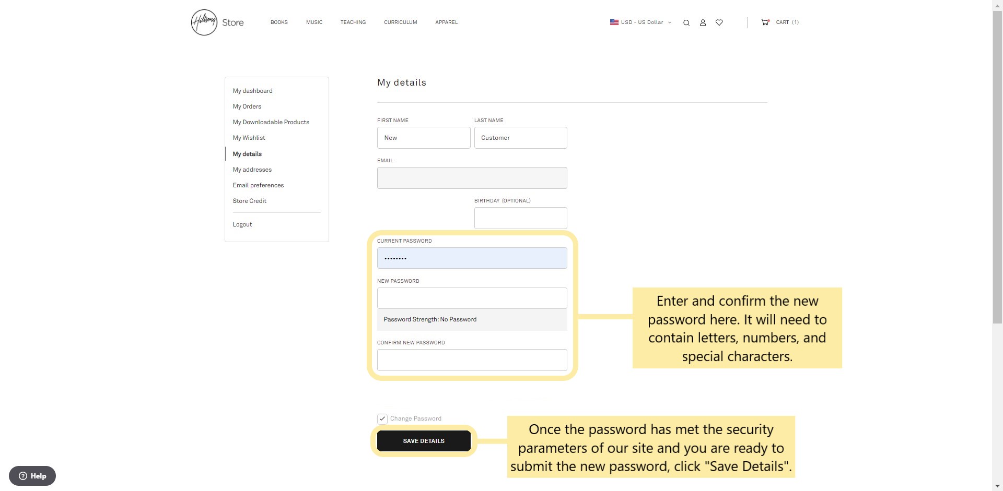
Task: Click the shopping cart icon
Action: point(765,22)
